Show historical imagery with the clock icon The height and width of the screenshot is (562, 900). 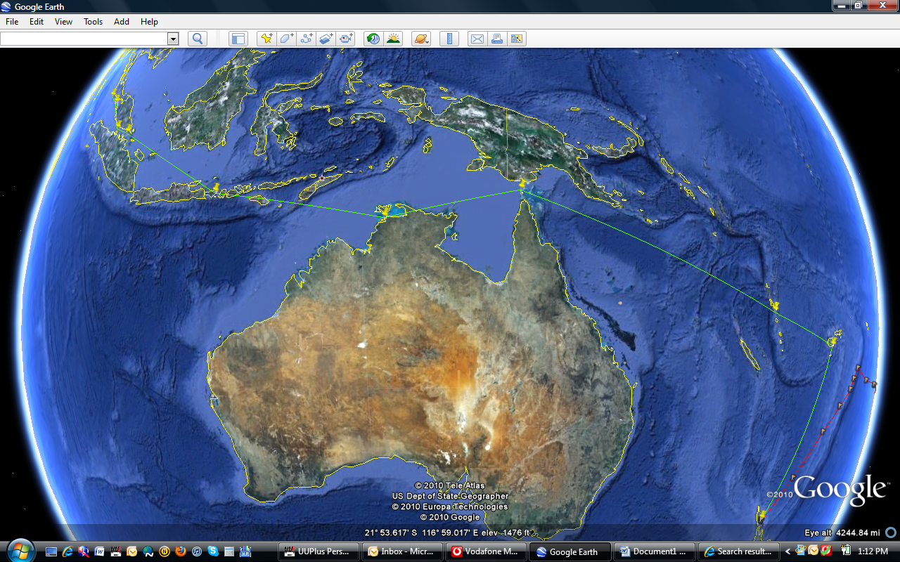[x=373, y=39]
